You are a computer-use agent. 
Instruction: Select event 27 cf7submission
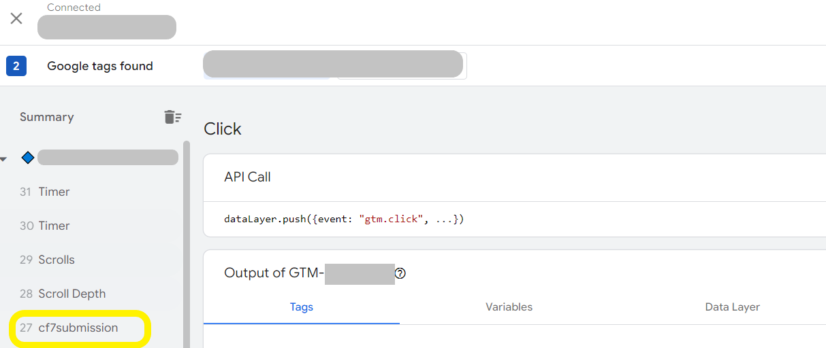pos(69,328)
